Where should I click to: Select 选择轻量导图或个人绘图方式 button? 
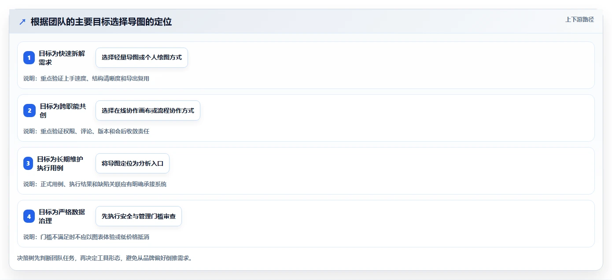pyautogui.click(x=142, y=58)
